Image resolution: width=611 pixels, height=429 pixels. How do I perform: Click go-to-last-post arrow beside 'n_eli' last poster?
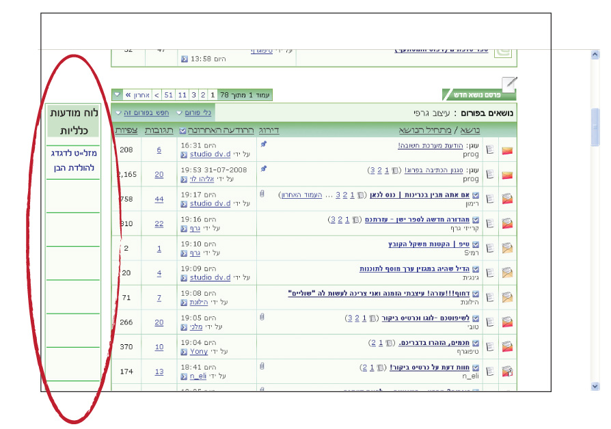[x=184, y=376]
